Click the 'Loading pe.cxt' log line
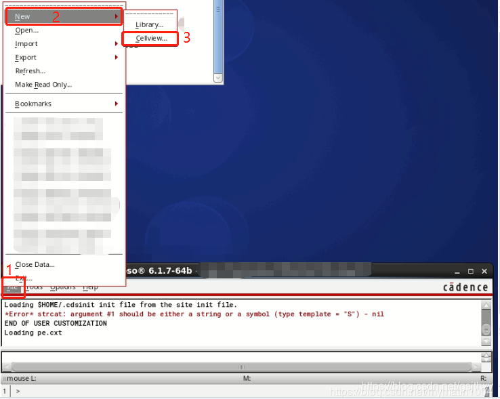Image resolution: width=500 pixels, height=399 pixels. (x=33, y=333)
